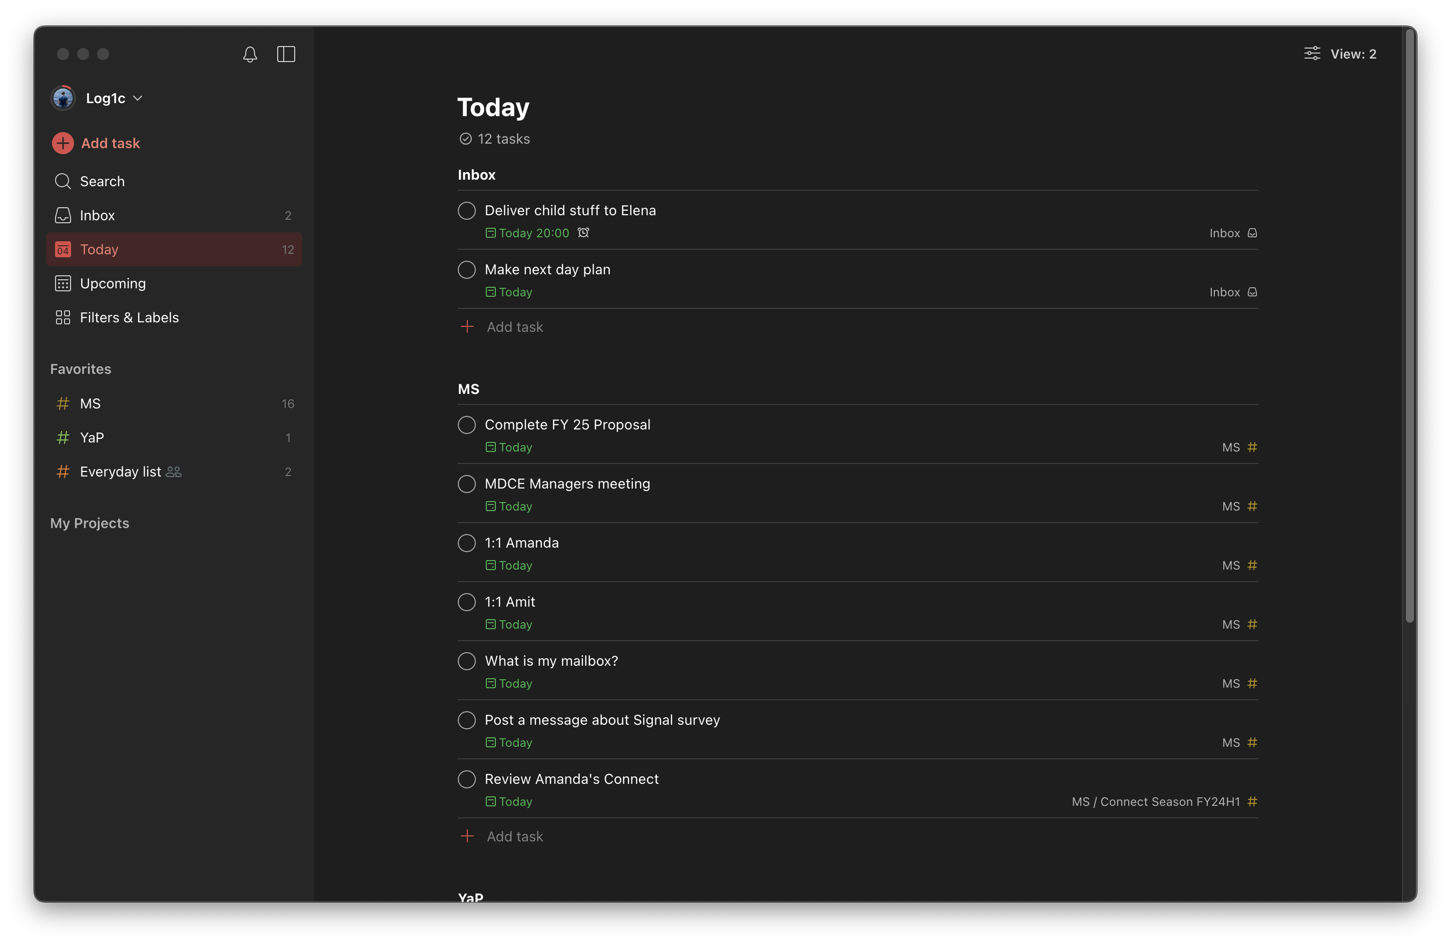Viewport: 1451px width, 944px height.
Task: Check off MDCE Managers meeting
Action: pos(467,484)
